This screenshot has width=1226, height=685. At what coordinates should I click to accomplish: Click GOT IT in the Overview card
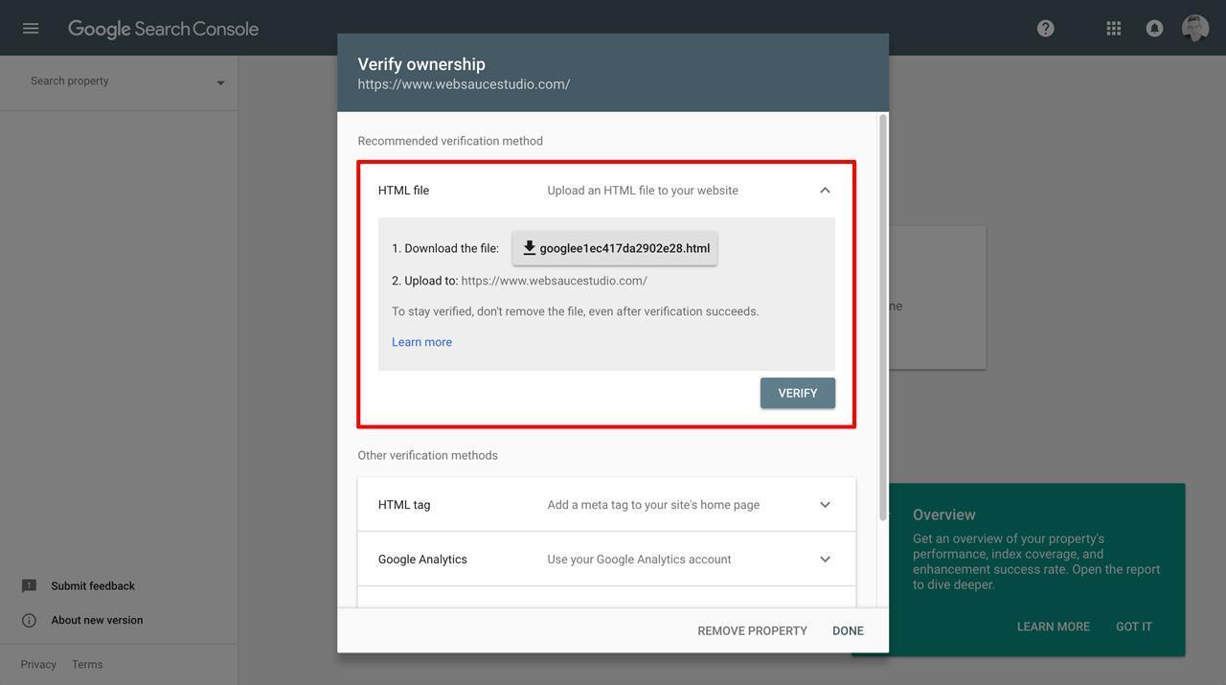coord(1134,627)
